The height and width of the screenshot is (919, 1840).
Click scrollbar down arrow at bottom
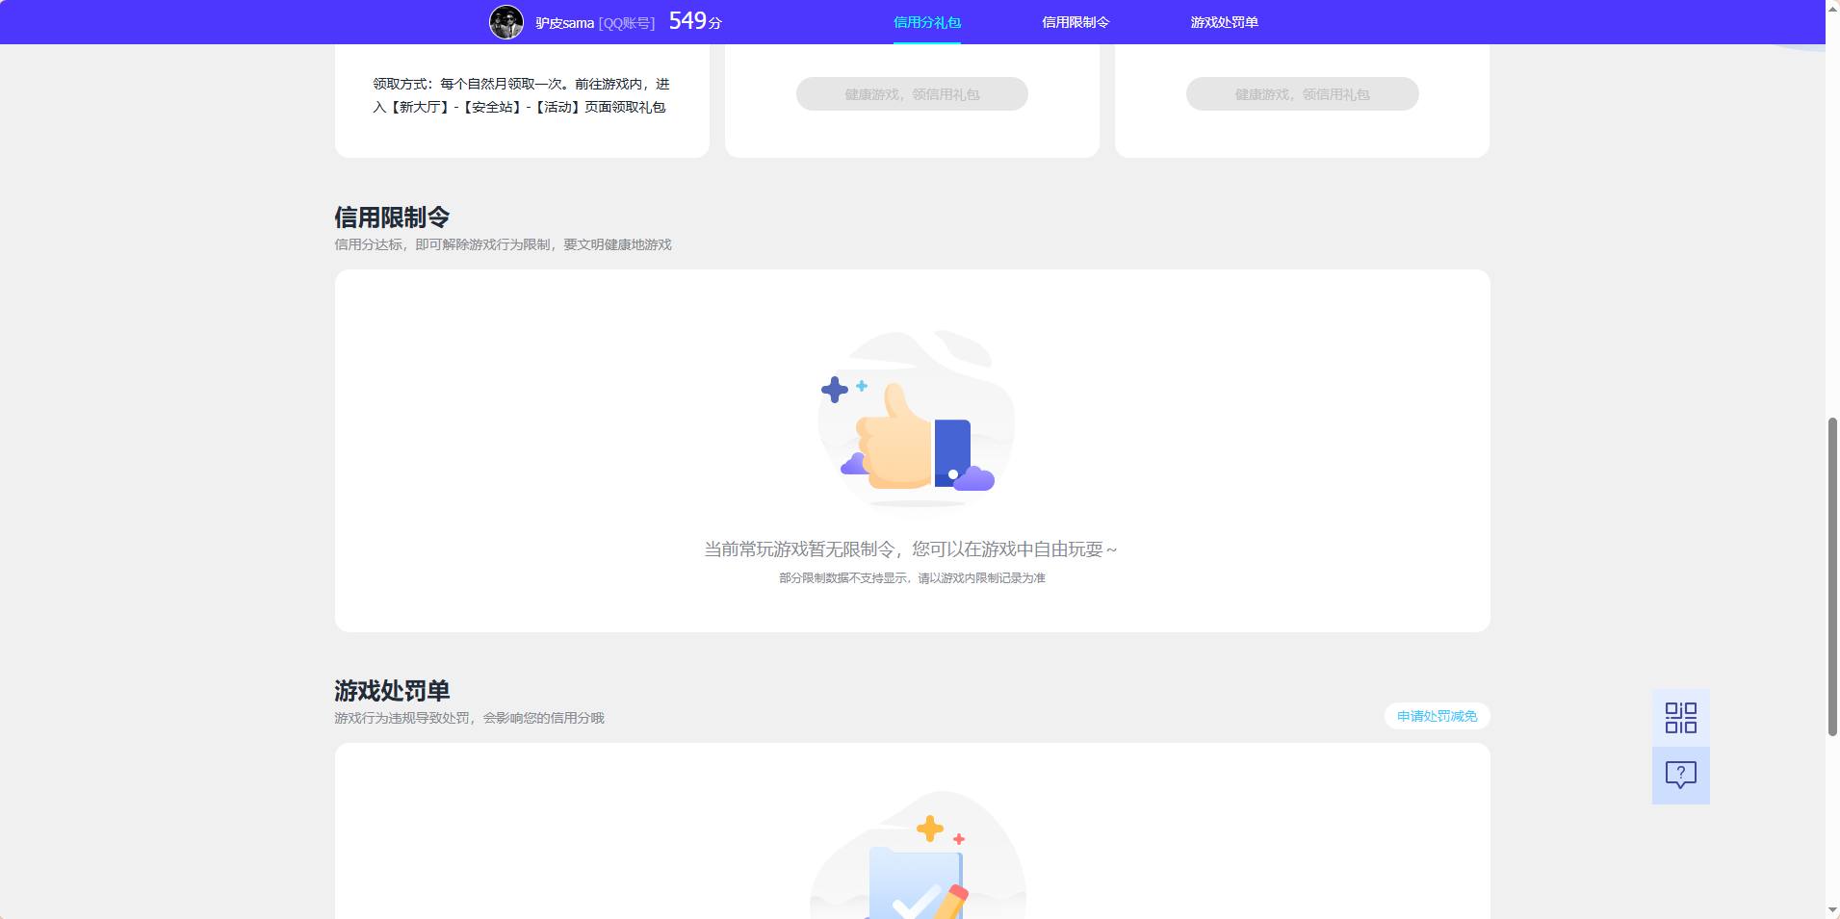coord(1832,910)
